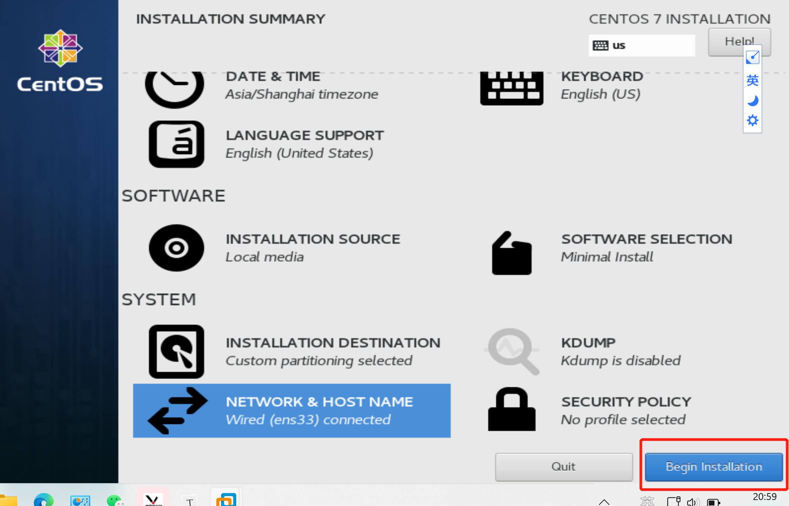Click the network tray icon
This screenshot has width=789, height=506.
pyautogui.click(x=674, y=501)
